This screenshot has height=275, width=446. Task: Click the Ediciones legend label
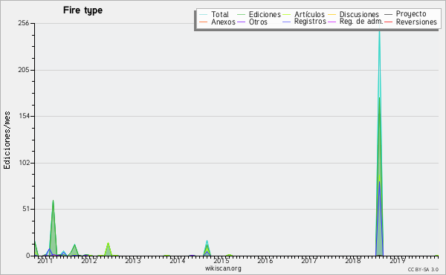point(265,14)
